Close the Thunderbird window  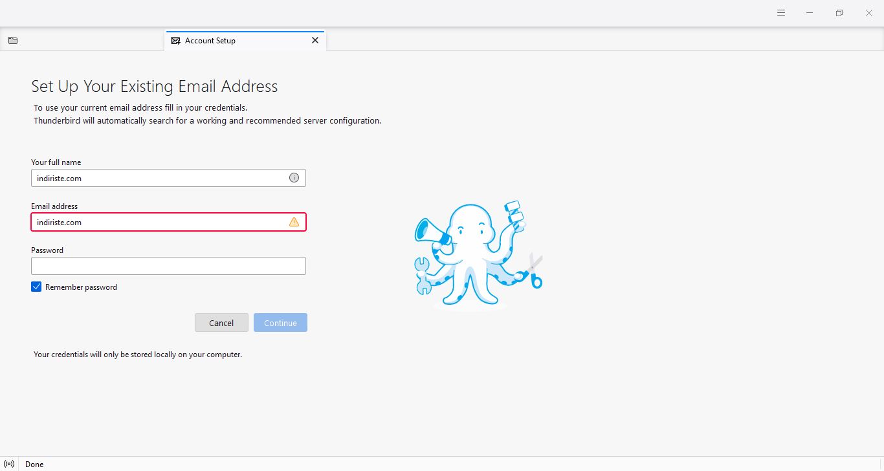[x=869, y=13]
